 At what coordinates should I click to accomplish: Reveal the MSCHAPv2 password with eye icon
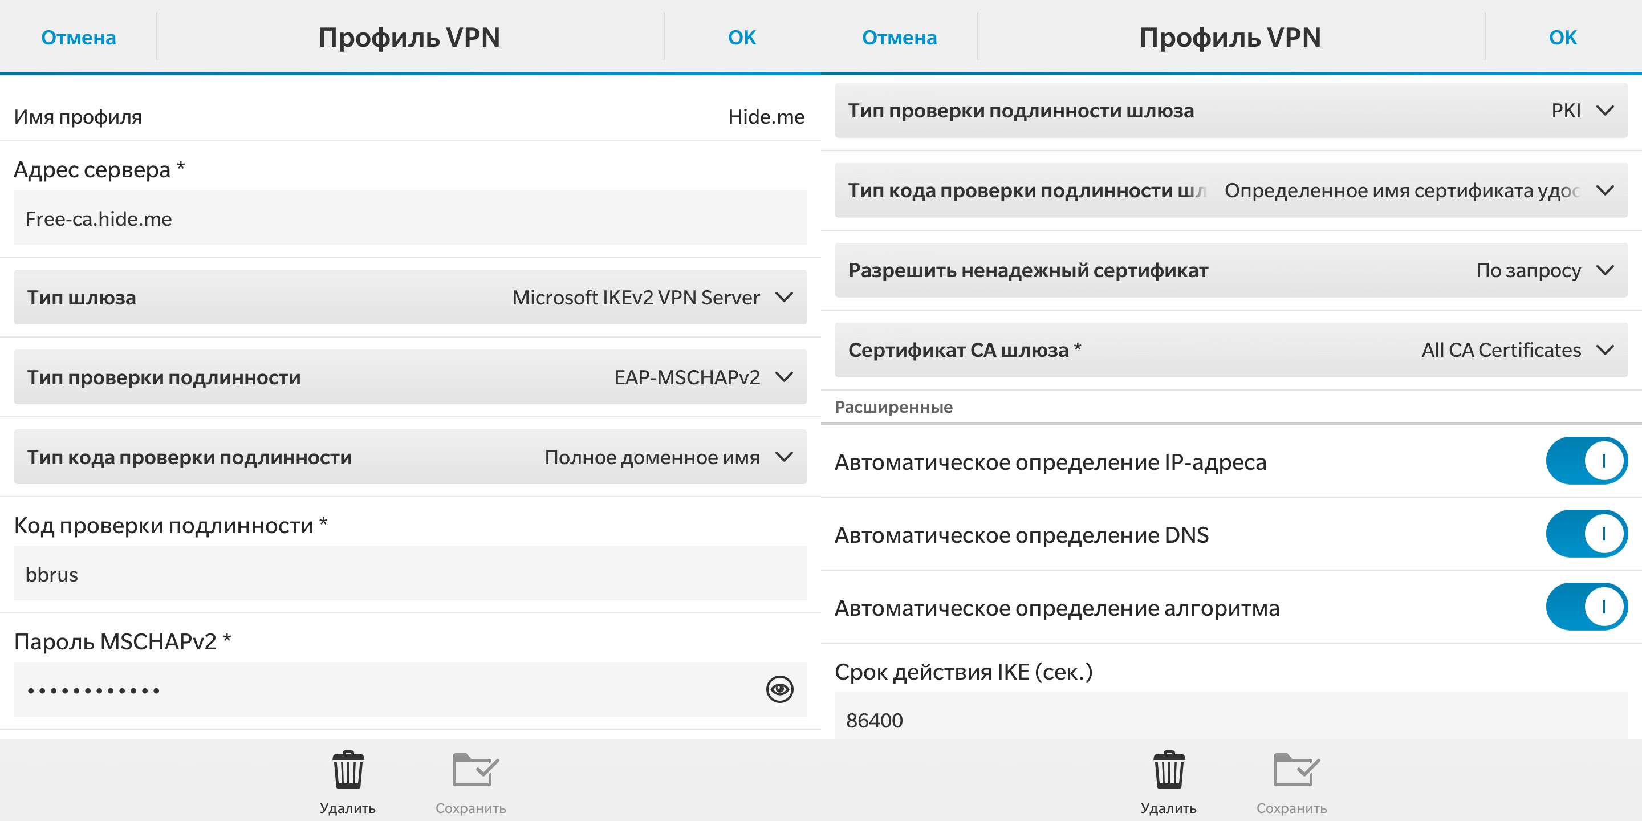coord(779,689)
